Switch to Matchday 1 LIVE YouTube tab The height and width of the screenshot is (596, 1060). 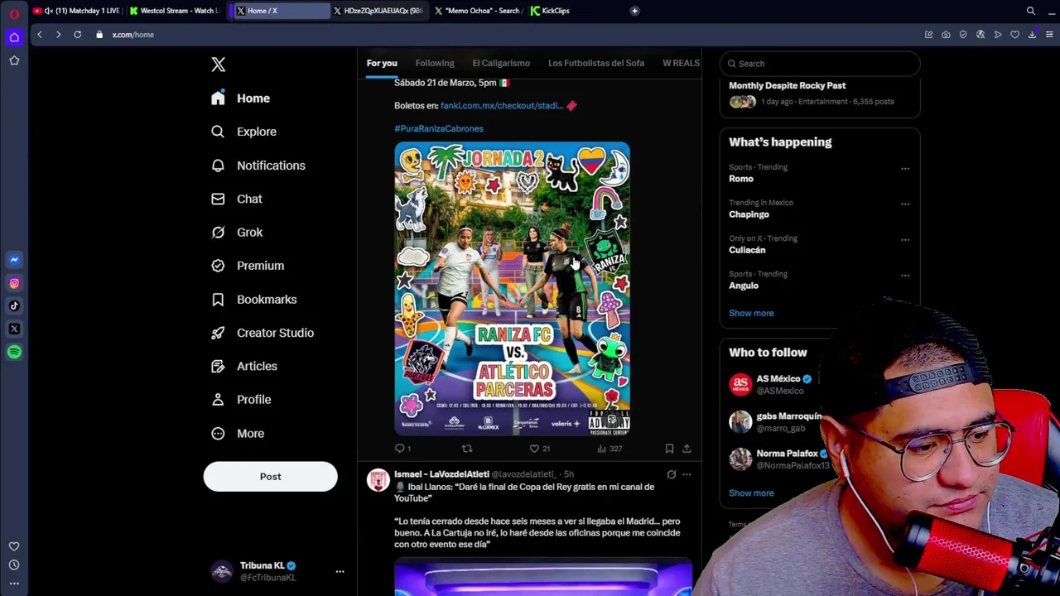[x=77, y=11]
